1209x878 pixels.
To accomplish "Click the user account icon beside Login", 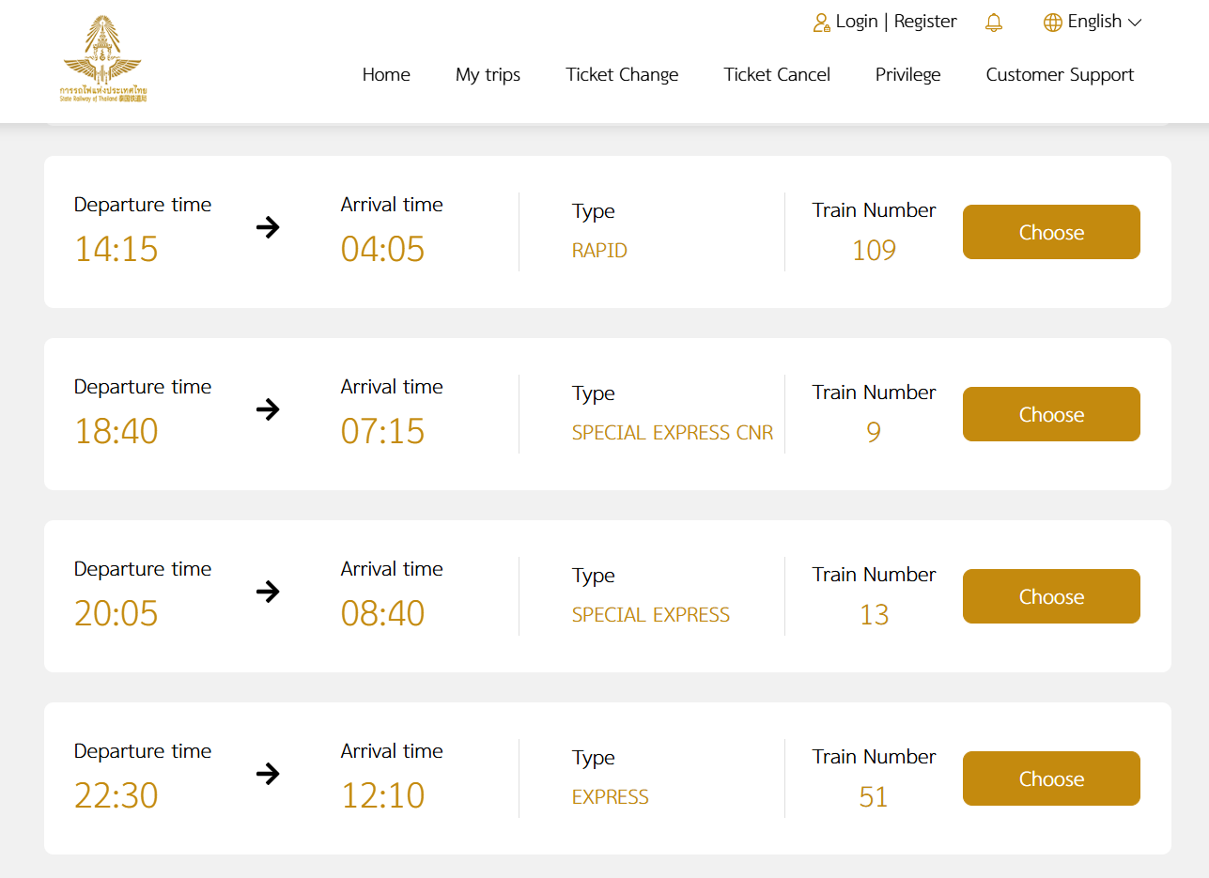I will [822, 22].
